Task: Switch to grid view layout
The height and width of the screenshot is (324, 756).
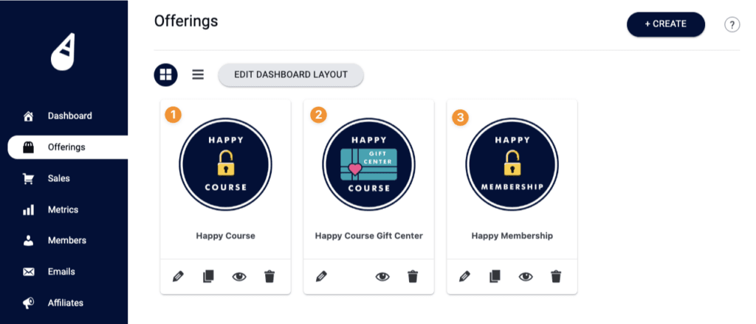Action: [x=165, y=74]
